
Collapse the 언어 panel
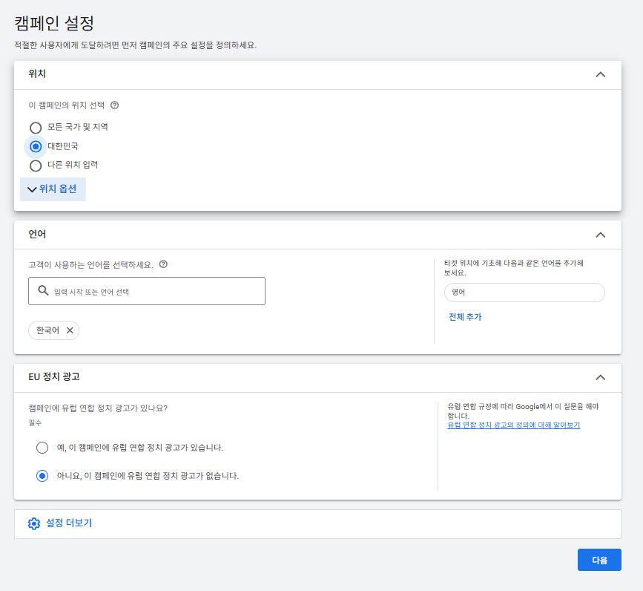(600, 235)
